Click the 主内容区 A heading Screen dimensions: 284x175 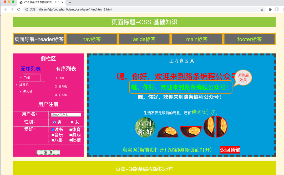(x=181, y=61)
